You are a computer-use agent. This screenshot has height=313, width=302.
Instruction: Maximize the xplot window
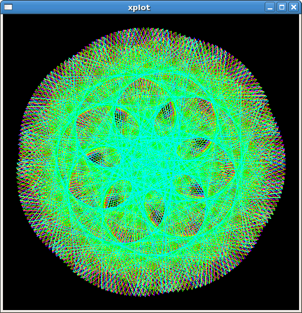[282, 7]
